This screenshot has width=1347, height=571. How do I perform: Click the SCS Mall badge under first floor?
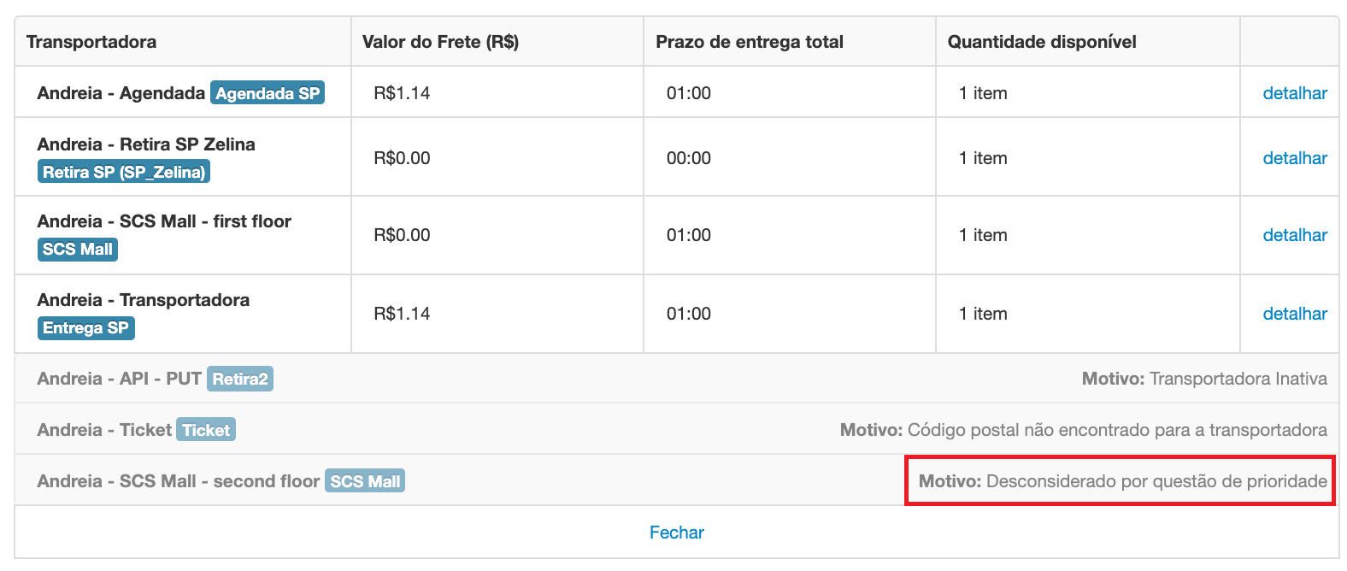tap(78, 250)
